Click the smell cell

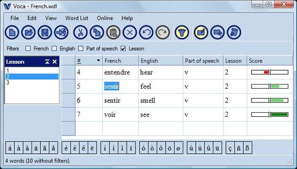[161, 100]
